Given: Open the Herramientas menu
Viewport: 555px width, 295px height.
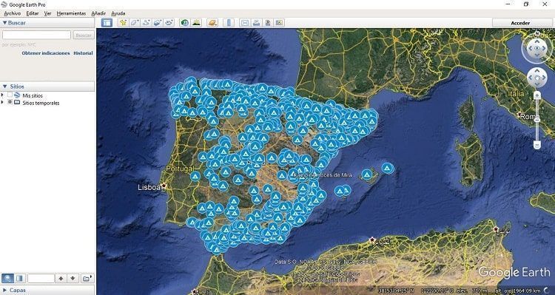Looking at the screenshot, I should point(71,13).
